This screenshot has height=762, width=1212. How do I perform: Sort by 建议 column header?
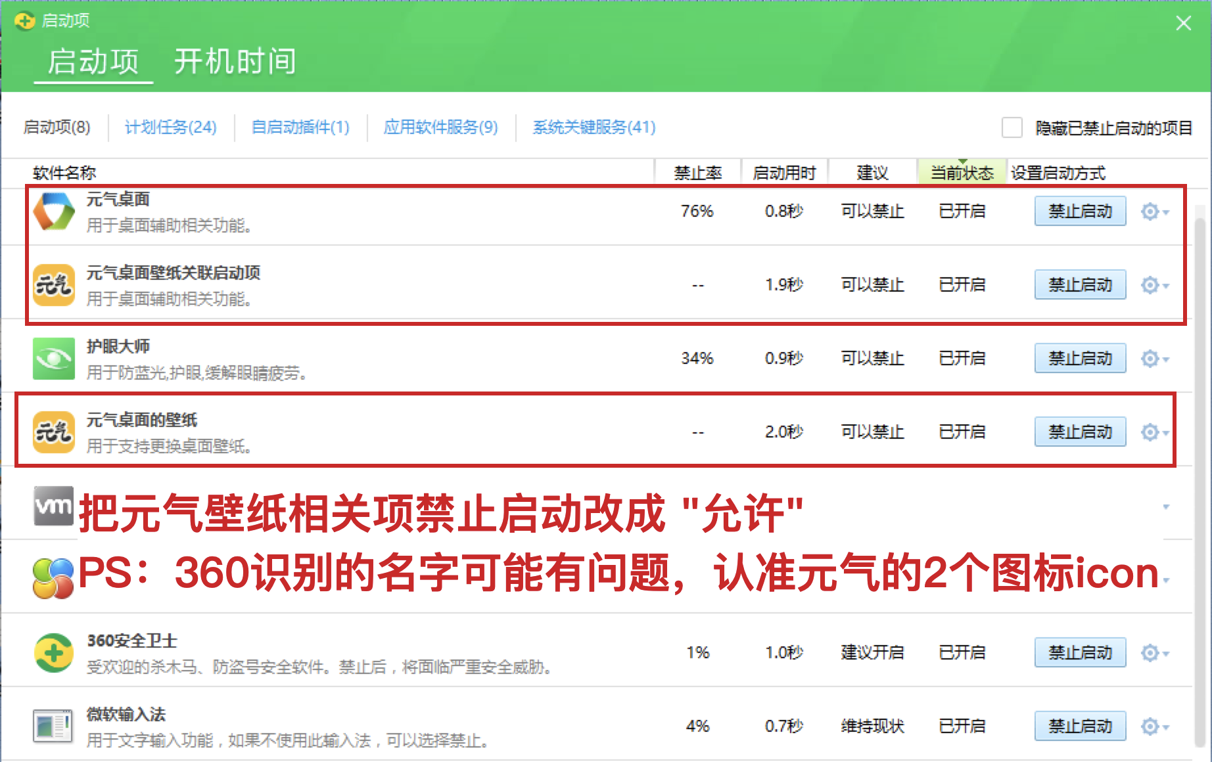point(873,173)
